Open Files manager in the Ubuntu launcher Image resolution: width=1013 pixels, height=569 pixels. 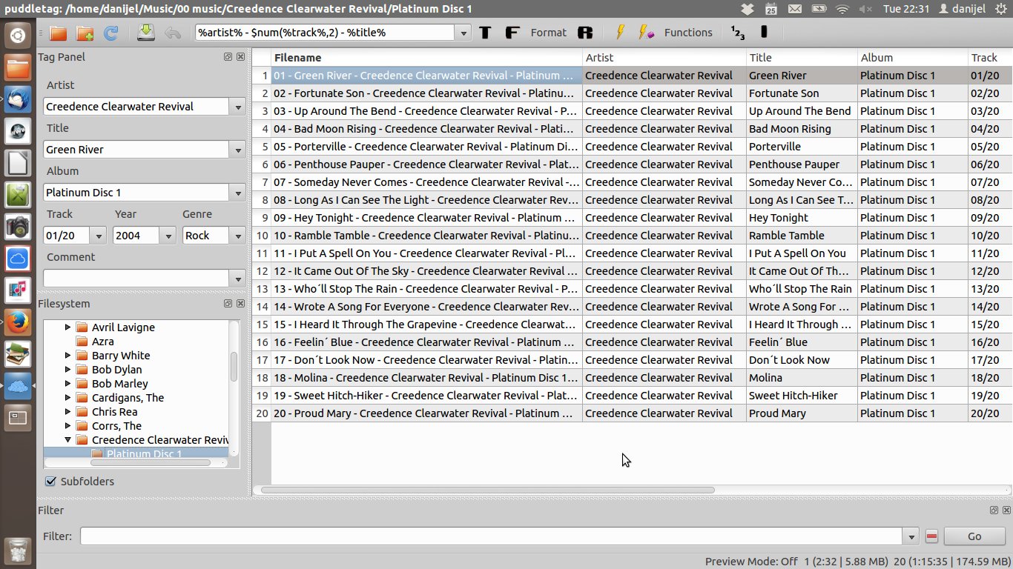click(18, 69)
